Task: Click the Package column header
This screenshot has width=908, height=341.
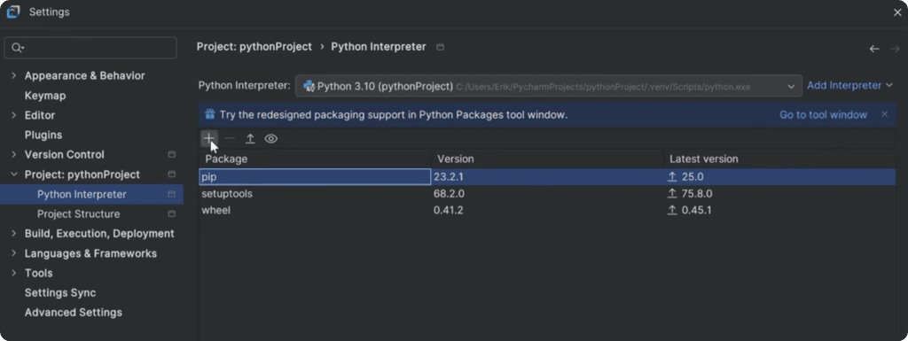Action: pyautogui.click(x=315, y=159)
